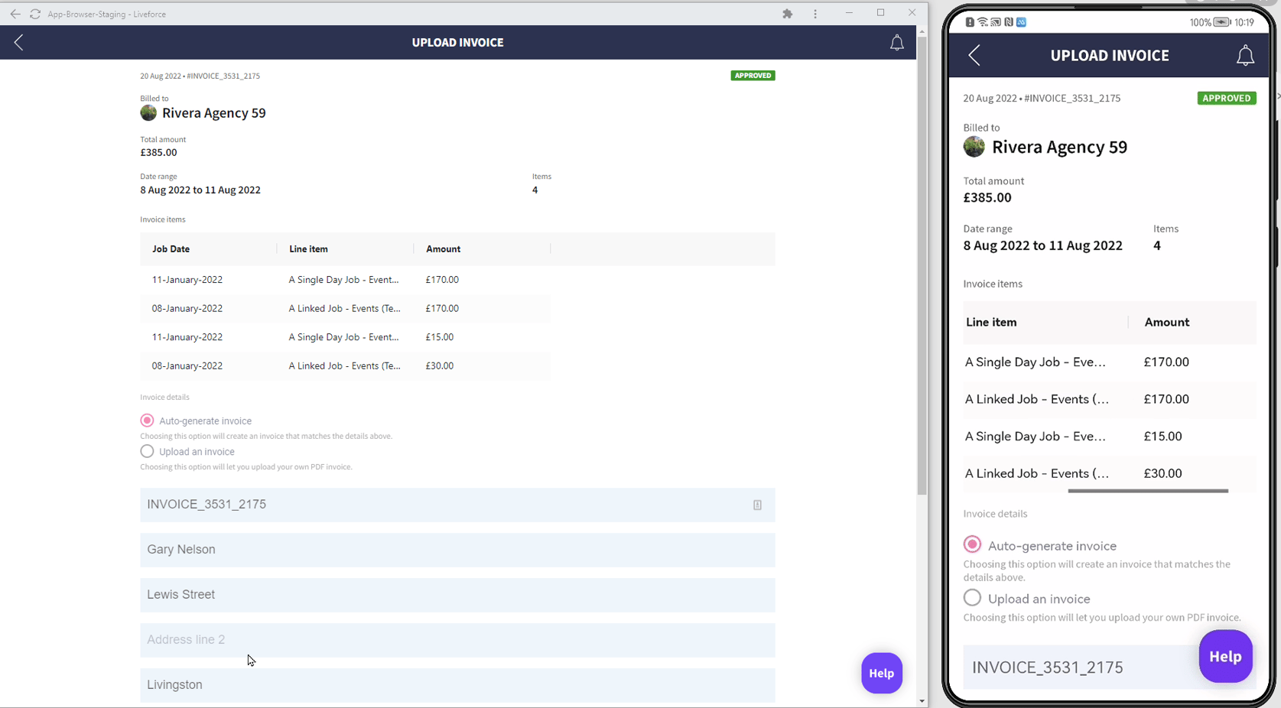Choose Upload an invoice on mobile
The width and height of the screenshot is (1281, 708).
[972, 598]
